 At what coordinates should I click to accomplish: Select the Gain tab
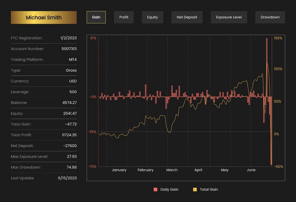96,17
